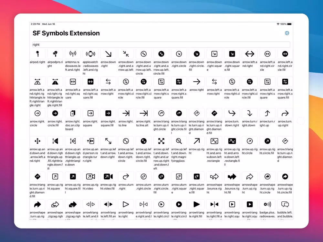Click the "arrow.uturn.right.square" label text
This screenshot has height=242, width=323.
coord(179,188)
